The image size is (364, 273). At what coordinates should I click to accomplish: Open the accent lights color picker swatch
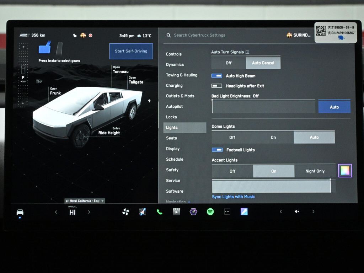345,171
